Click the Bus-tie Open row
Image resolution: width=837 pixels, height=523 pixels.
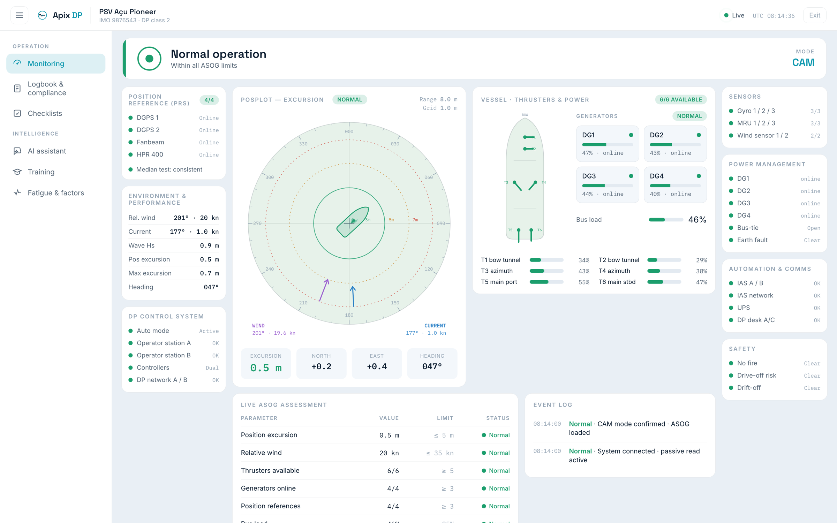(x=774, y=228)
